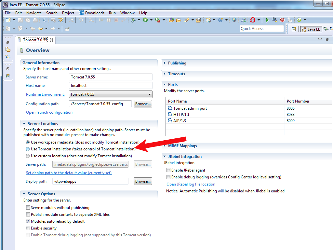Open the Run menu
This screenshot has width=333, height=250.
(112, 13)
